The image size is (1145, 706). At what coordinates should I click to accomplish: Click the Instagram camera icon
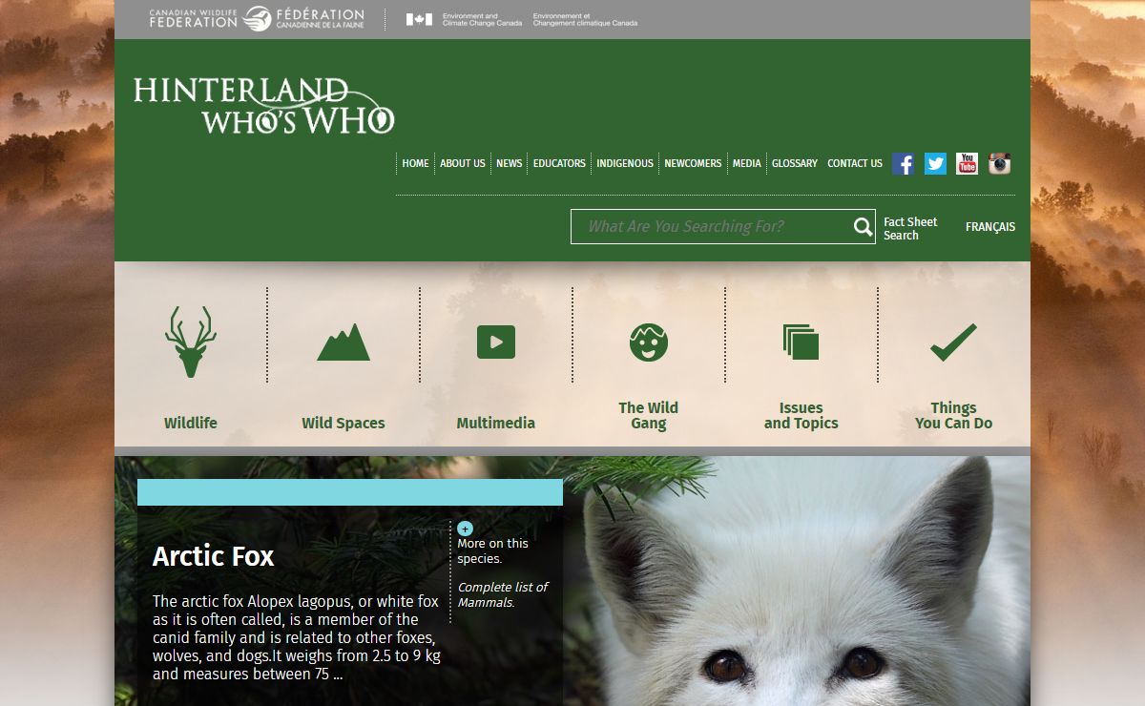(999, 164)
